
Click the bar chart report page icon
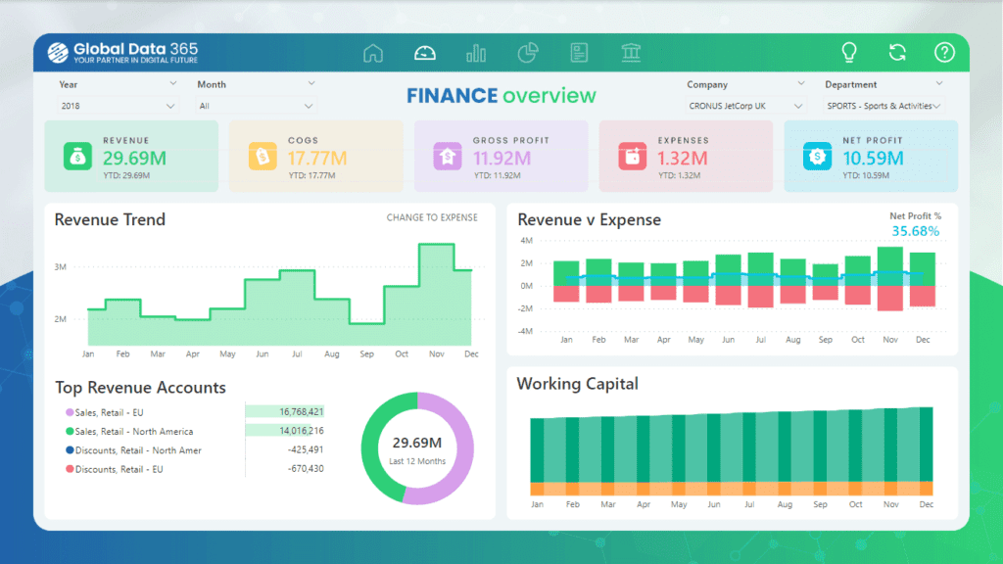[476, 53]
